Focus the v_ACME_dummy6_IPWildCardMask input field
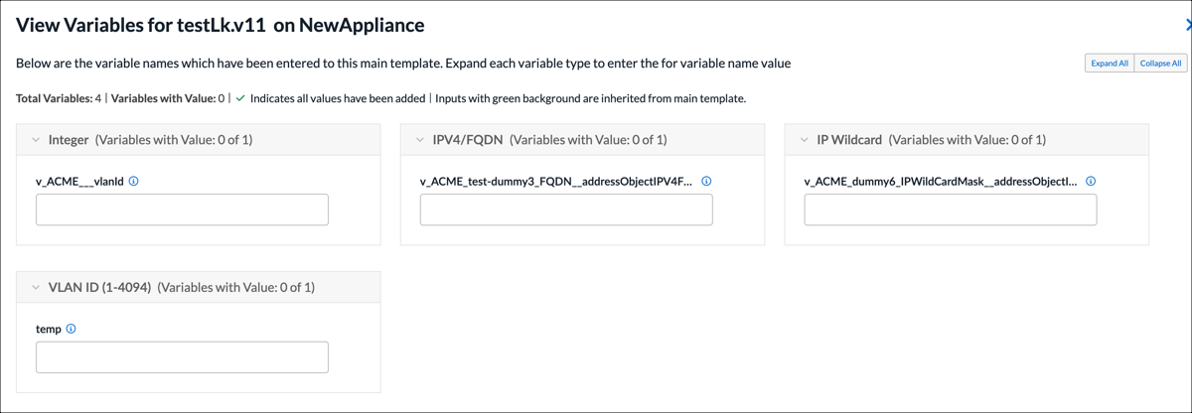Screen dimensions: 1192x413 coord(951,209)
